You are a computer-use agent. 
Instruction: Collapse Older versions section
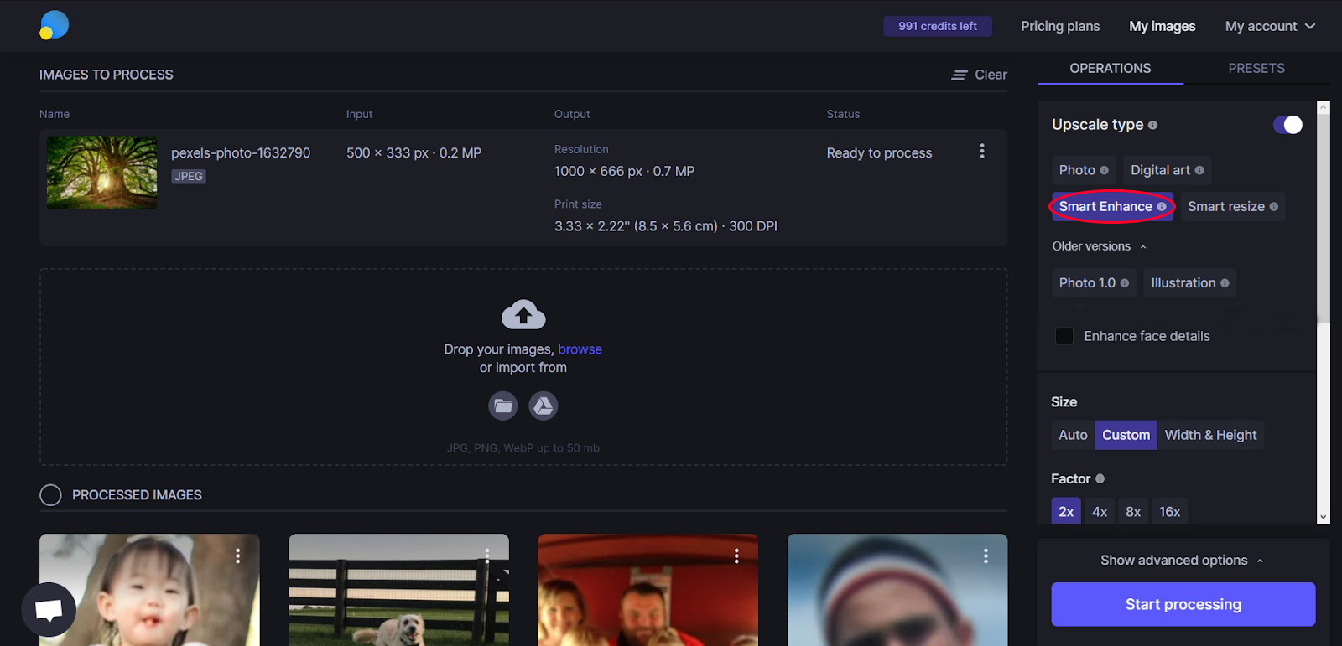coord(1100,246)
